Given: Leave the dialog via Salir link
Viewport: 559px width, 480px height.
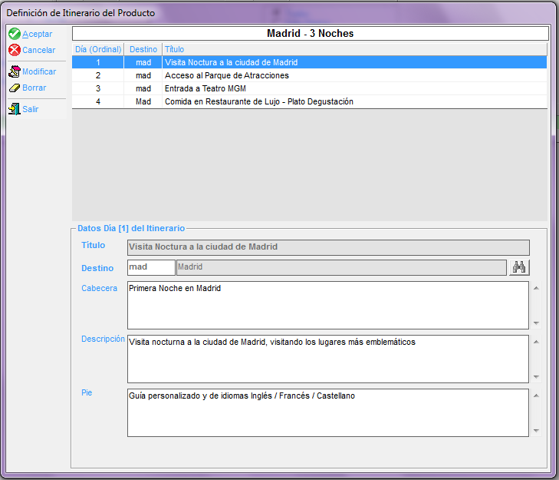Looking at the screenshot, I should tap(31, 109).
